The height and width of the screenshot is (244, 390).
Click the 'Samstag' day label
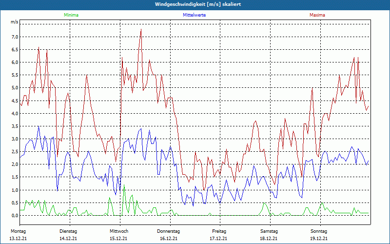[269, 231]
